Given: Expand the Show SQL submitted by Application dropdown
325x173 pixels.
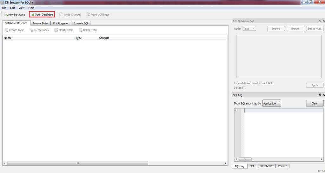Looking at the screenshot, I should (x=272, y=103).
